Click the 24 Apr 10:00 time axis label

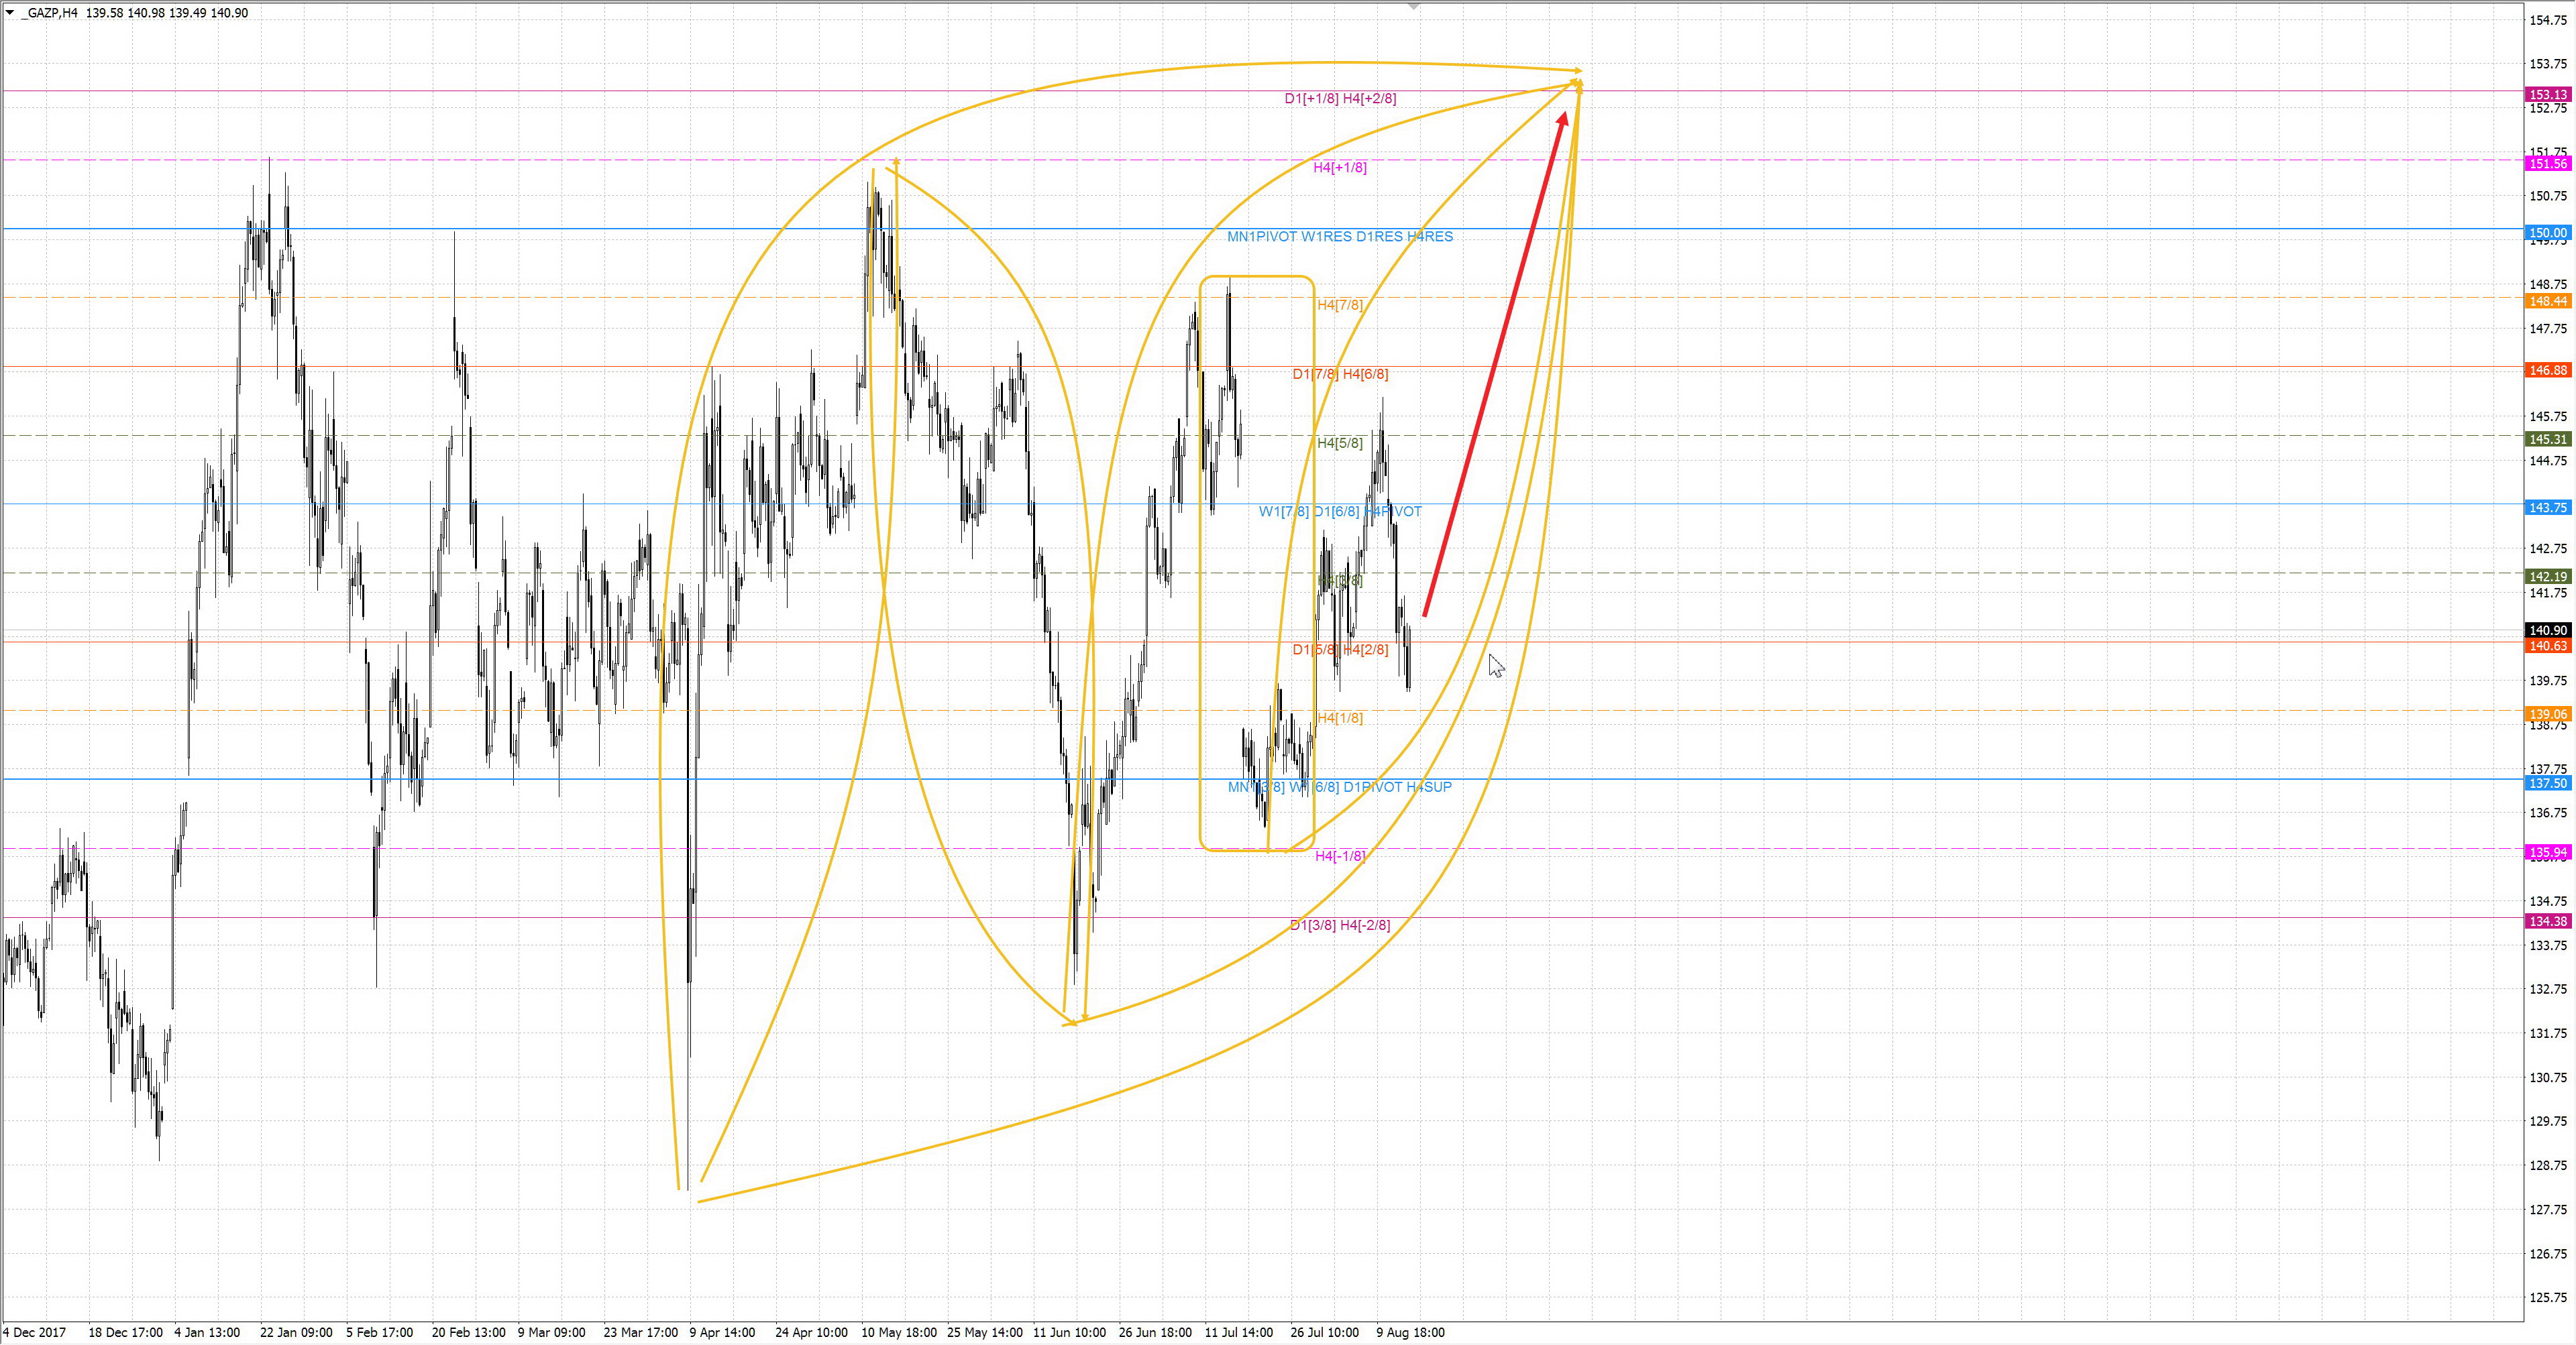coord(811,1332)
